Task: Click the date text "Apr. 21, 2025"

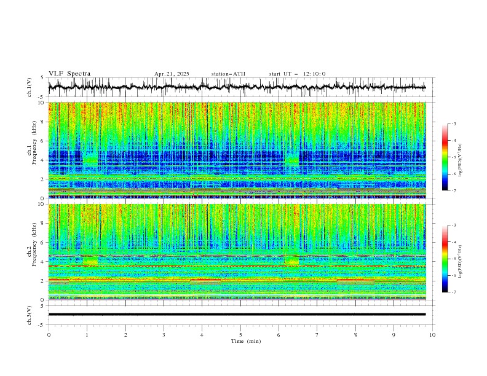Action: 172,74
